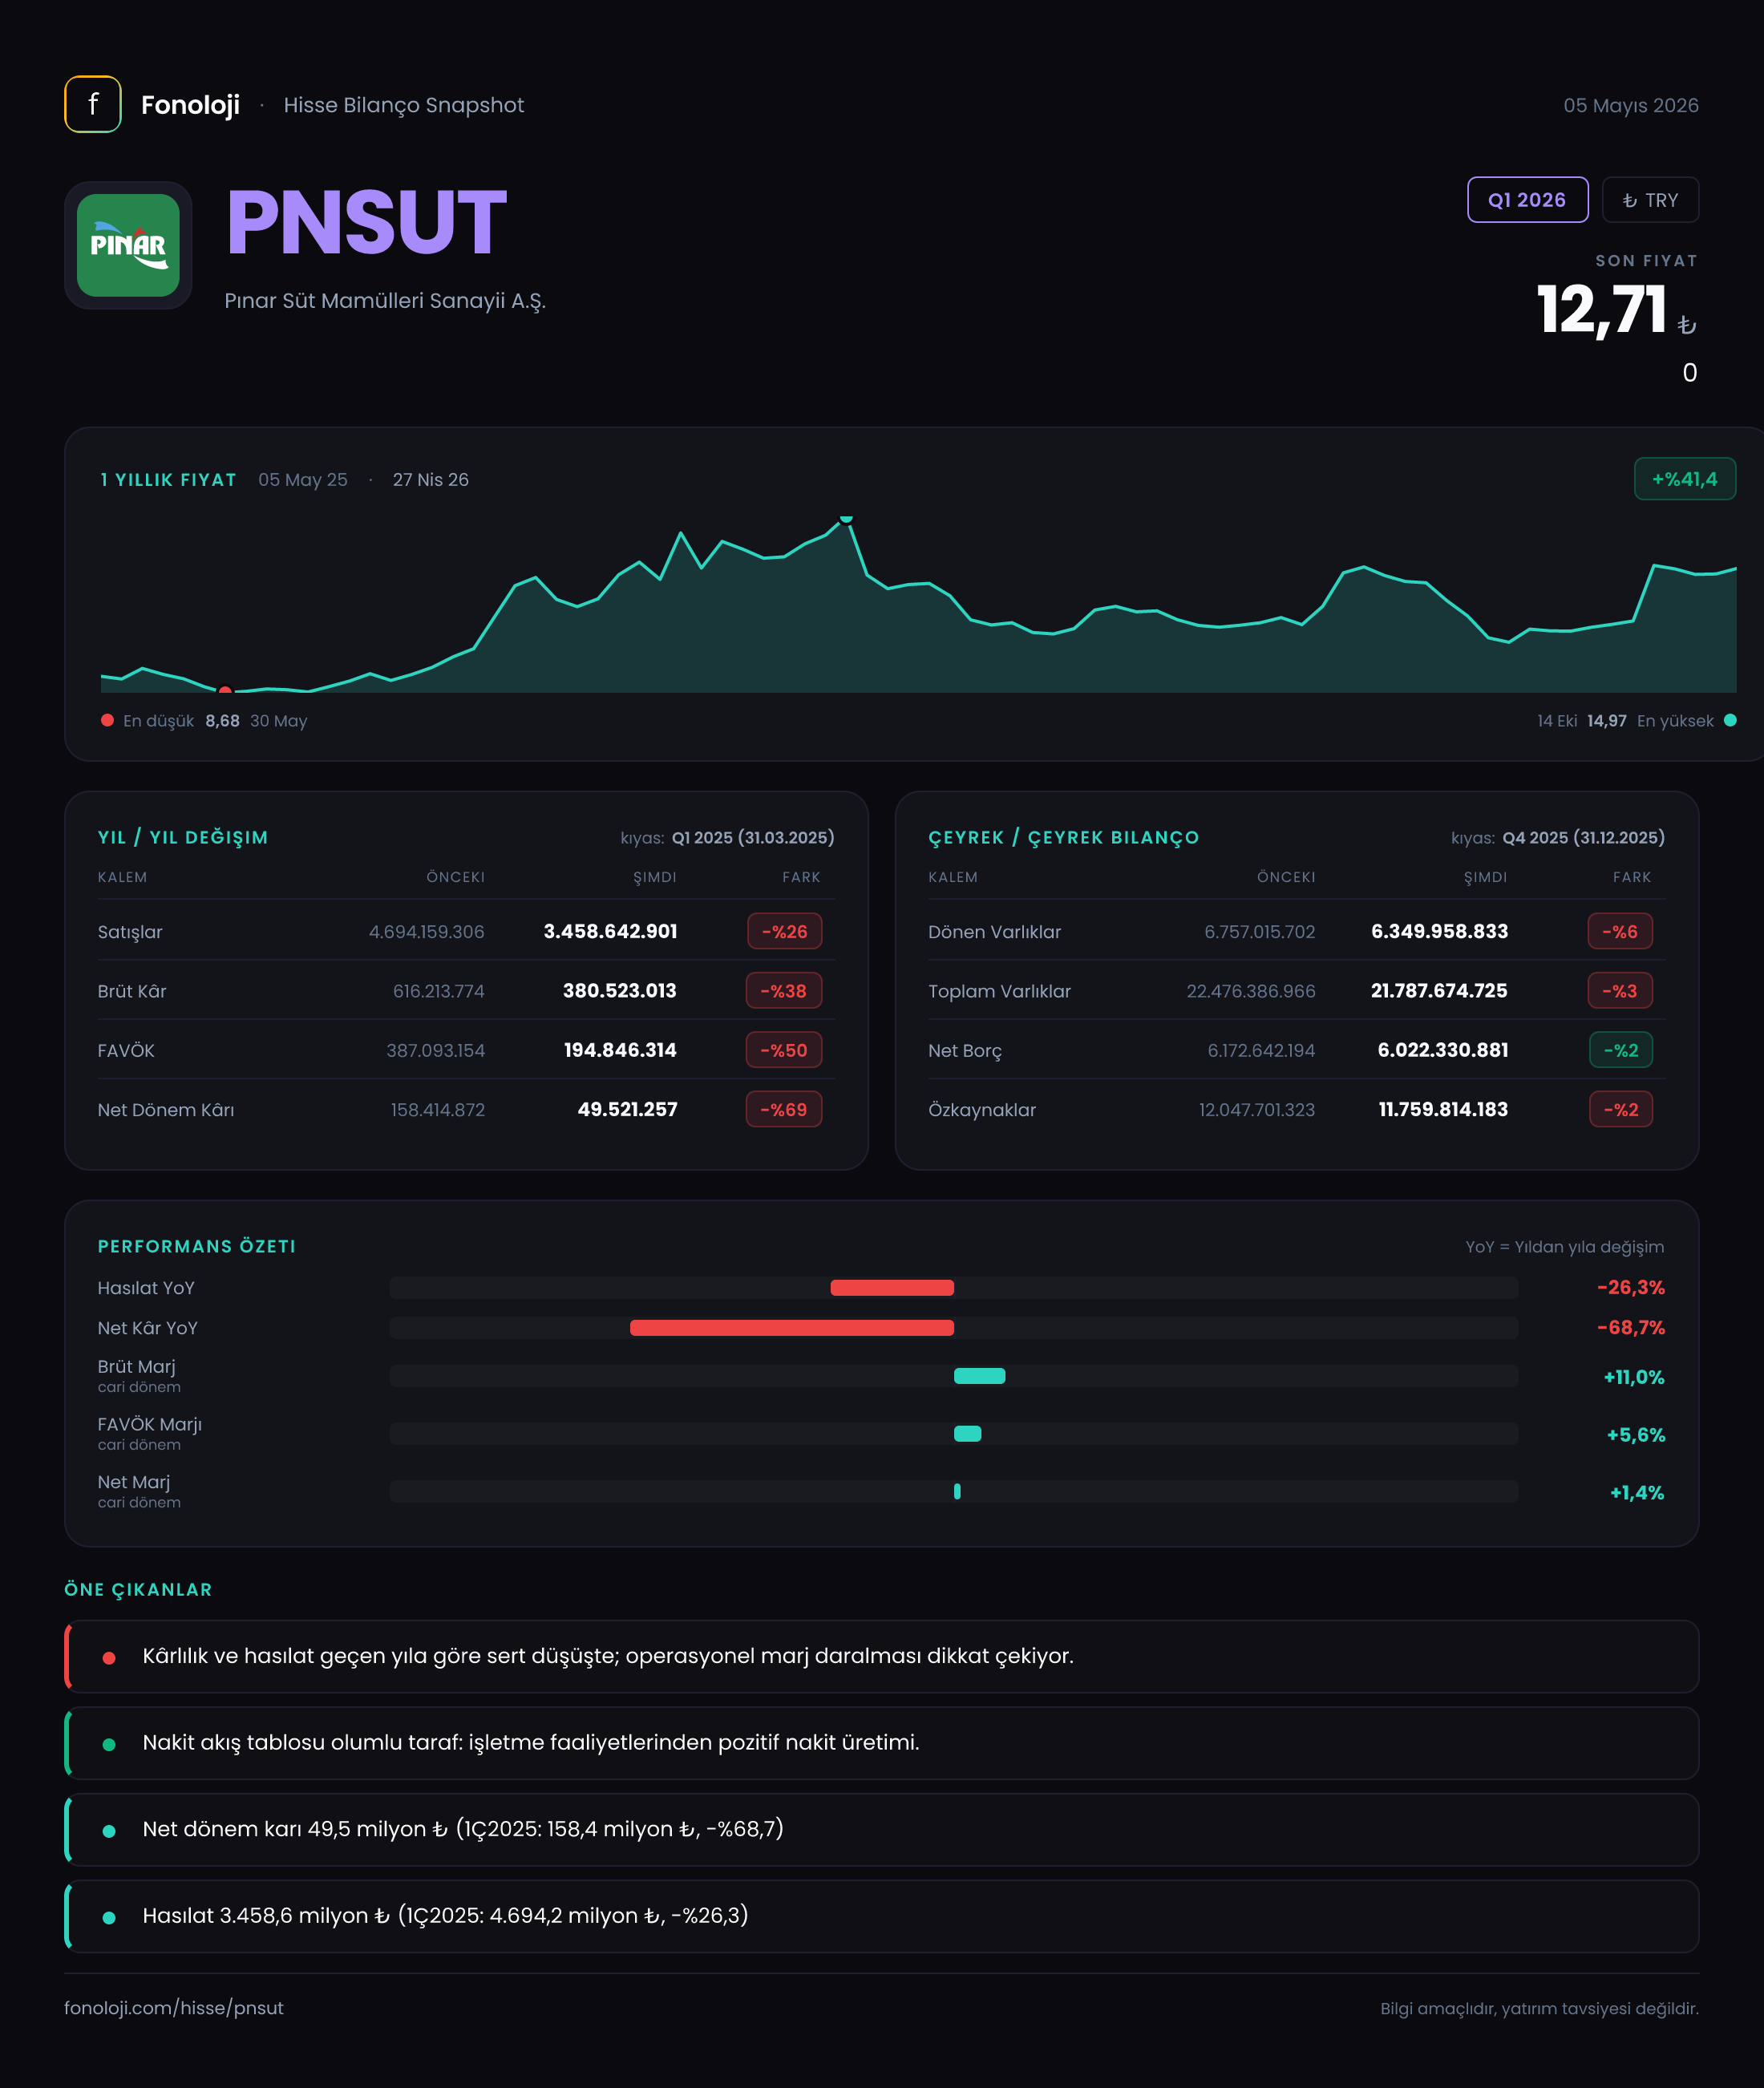Click the Özkaynaklar -%2 badge
The image size is (1764, 2088).
pyautogui.click(x=1621, y=1109)
